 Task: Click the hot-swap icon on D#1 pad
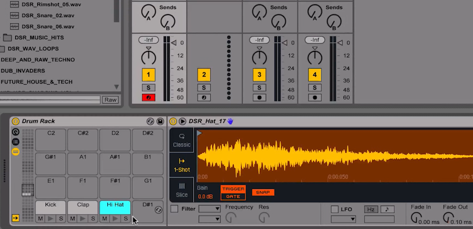pyautogui.click(x=158, y=210)
